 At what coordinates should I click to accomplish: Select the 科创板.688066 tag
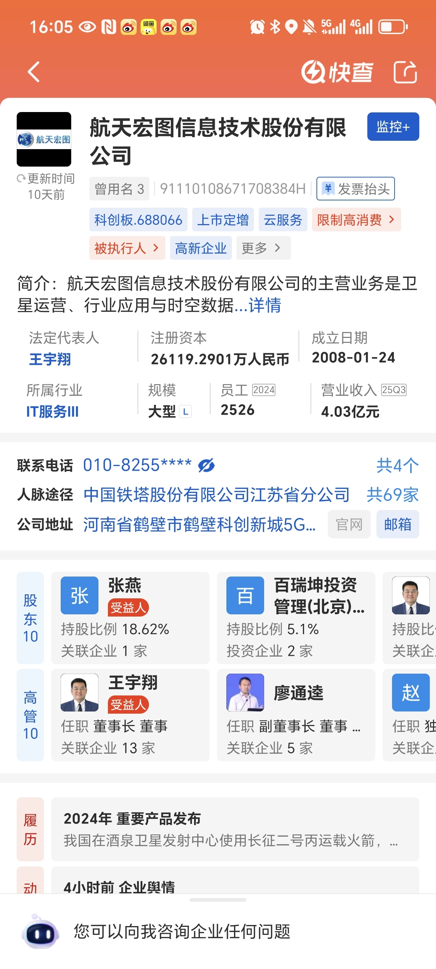click(x=138, y=219)
